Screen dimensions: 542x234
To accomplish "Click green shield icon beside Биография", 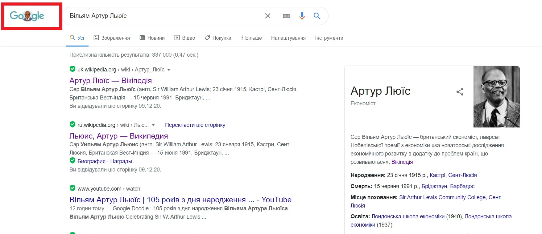I will click(x=72, y=161).
